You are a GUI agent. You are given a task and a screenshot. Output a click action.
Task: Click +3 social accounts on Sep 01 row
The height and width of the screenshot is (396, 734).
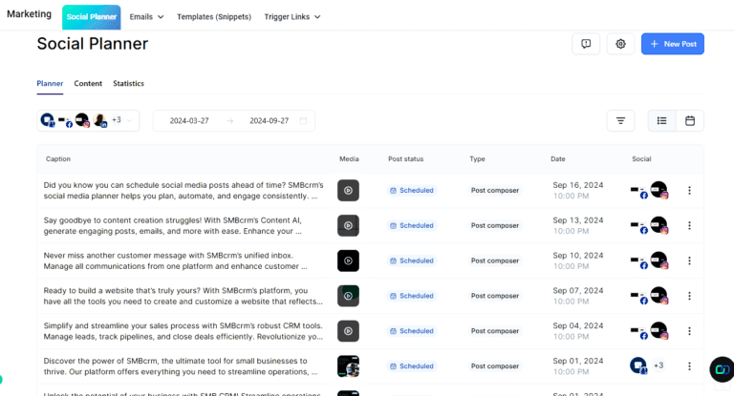click(658, 365)
